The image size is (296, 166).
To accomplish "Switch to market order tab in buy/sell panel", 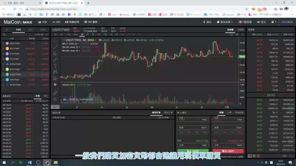I will (x=229, y=112).
